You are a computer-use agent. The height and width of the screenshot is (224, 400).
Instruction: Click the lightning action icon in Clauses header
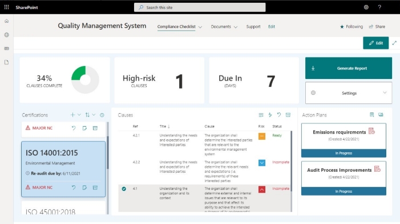point(270,115)
